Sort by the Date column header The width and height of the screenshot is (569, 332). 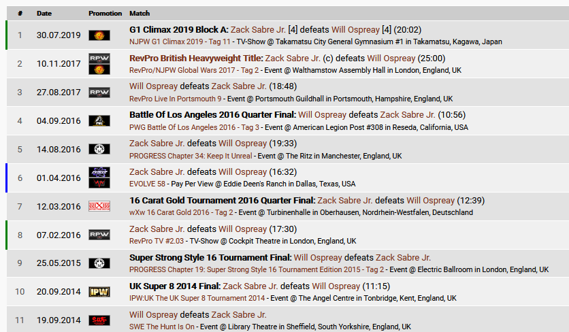click(x=44, y=13)
